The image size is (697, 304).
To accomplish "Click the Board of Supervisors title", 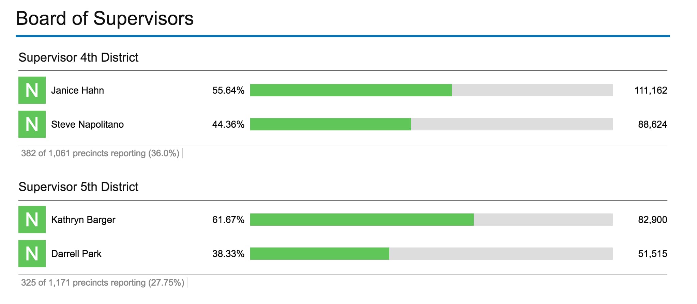I will point(105,18).
